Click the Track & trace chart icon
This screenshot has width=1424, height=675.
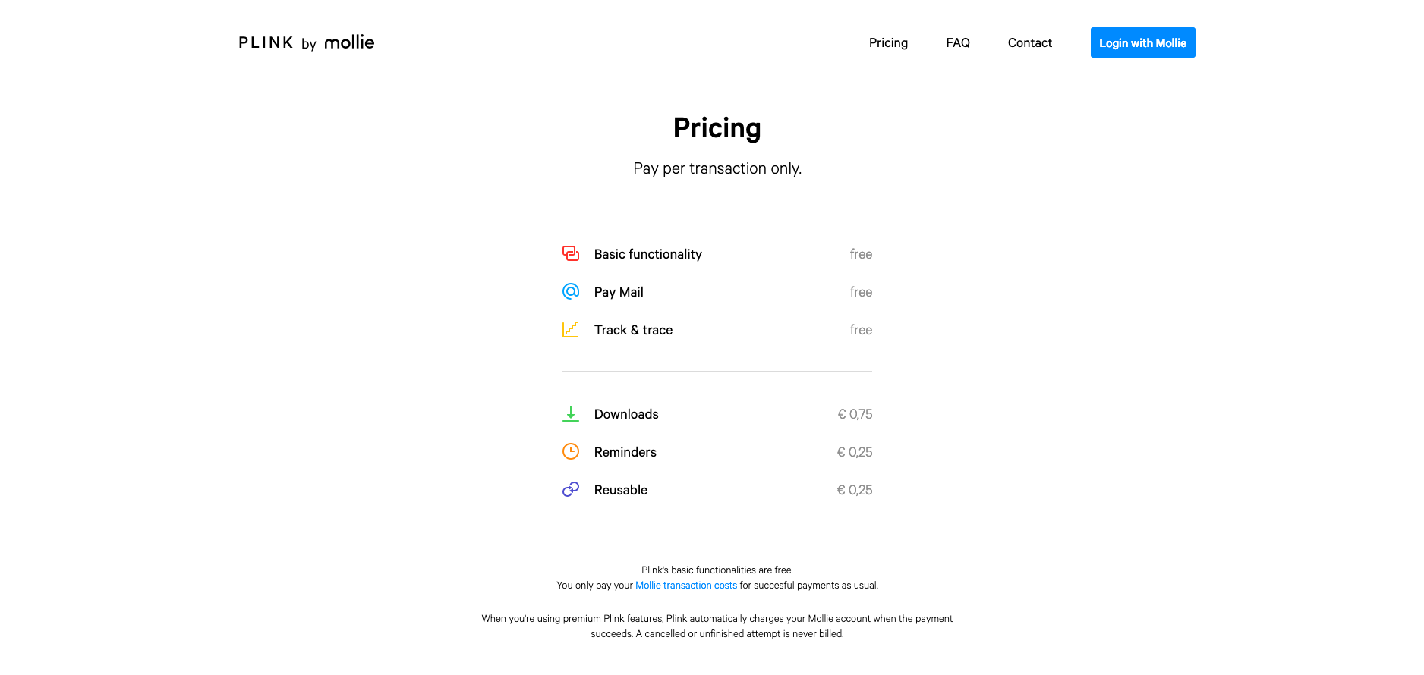pos(571,329)
